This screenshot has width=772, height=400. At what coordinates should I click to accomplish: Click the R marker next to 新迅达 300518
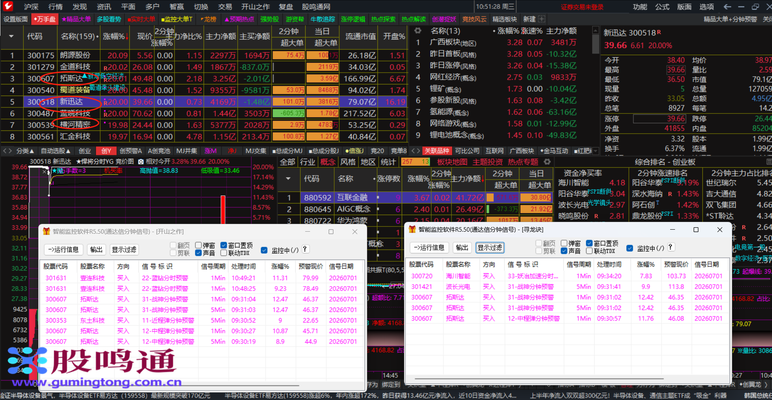(x=659, y=32)
